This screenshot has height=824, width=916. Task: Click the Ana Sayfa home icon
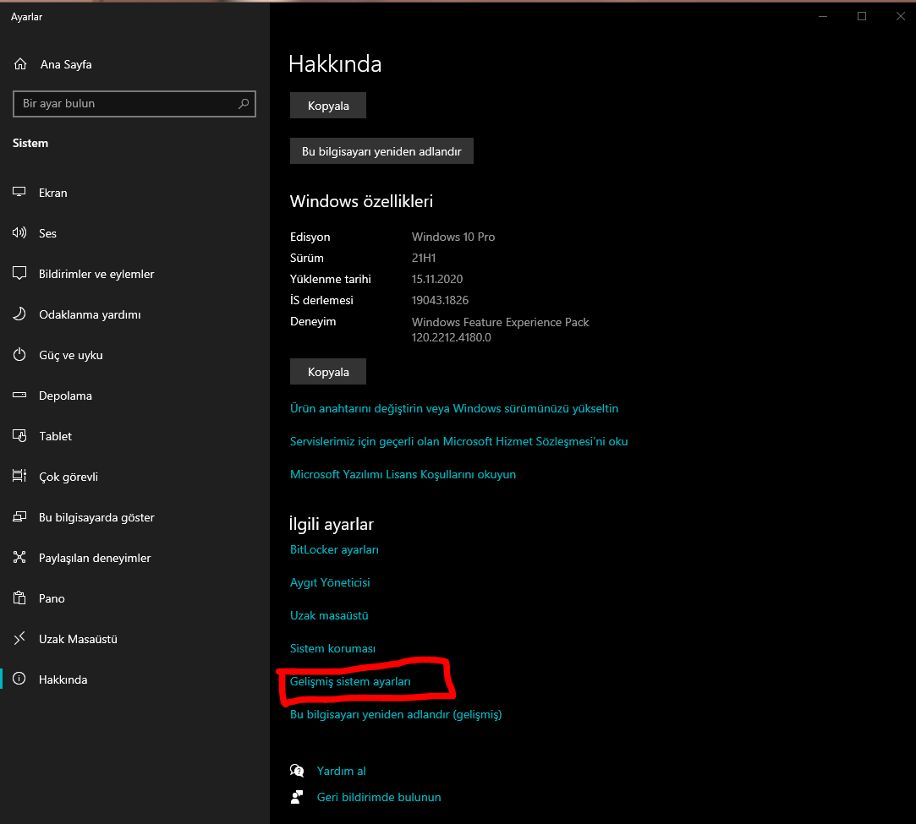(x=20, y=64)
